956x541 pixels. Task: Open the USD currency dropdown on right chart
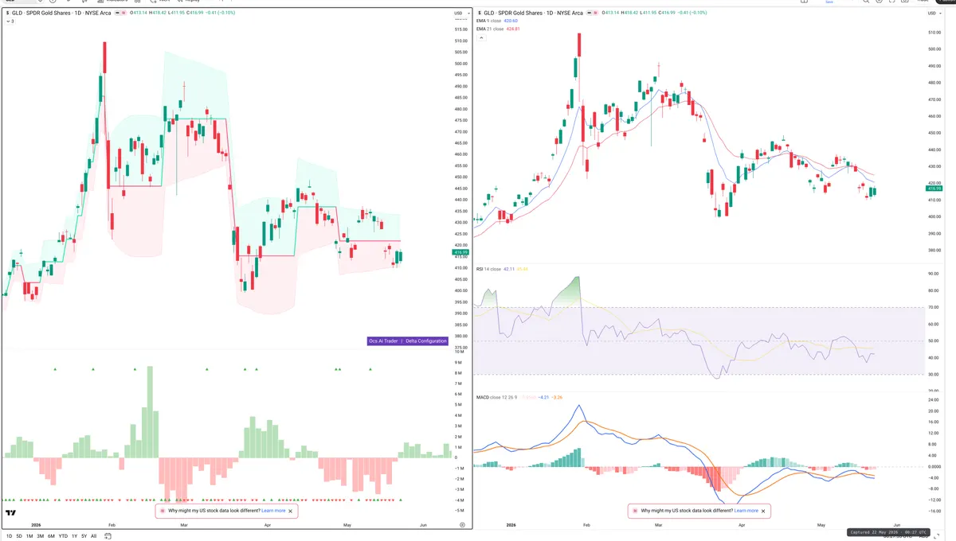(x=934, y=14)
